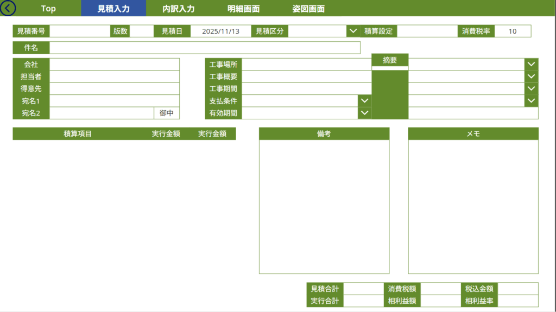Focus the 見積番号 input field
Image resolution: width=556 pixels, height=312 pixels.
pyautogui.click(x=79, y=31)
